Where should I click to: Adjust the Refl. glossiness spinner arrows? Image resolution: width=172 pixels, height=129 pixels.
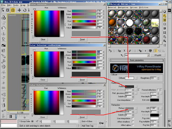(133, 93)
